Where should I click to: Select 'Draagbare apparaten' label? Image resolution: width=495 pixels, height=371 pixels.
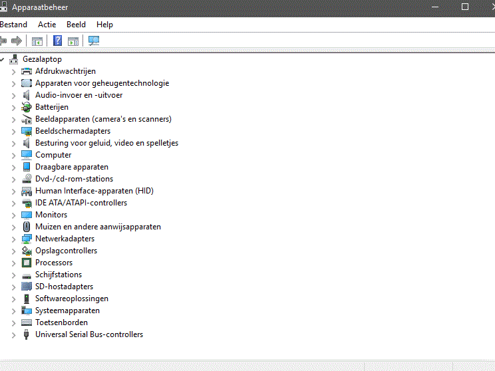click(72, 167)
